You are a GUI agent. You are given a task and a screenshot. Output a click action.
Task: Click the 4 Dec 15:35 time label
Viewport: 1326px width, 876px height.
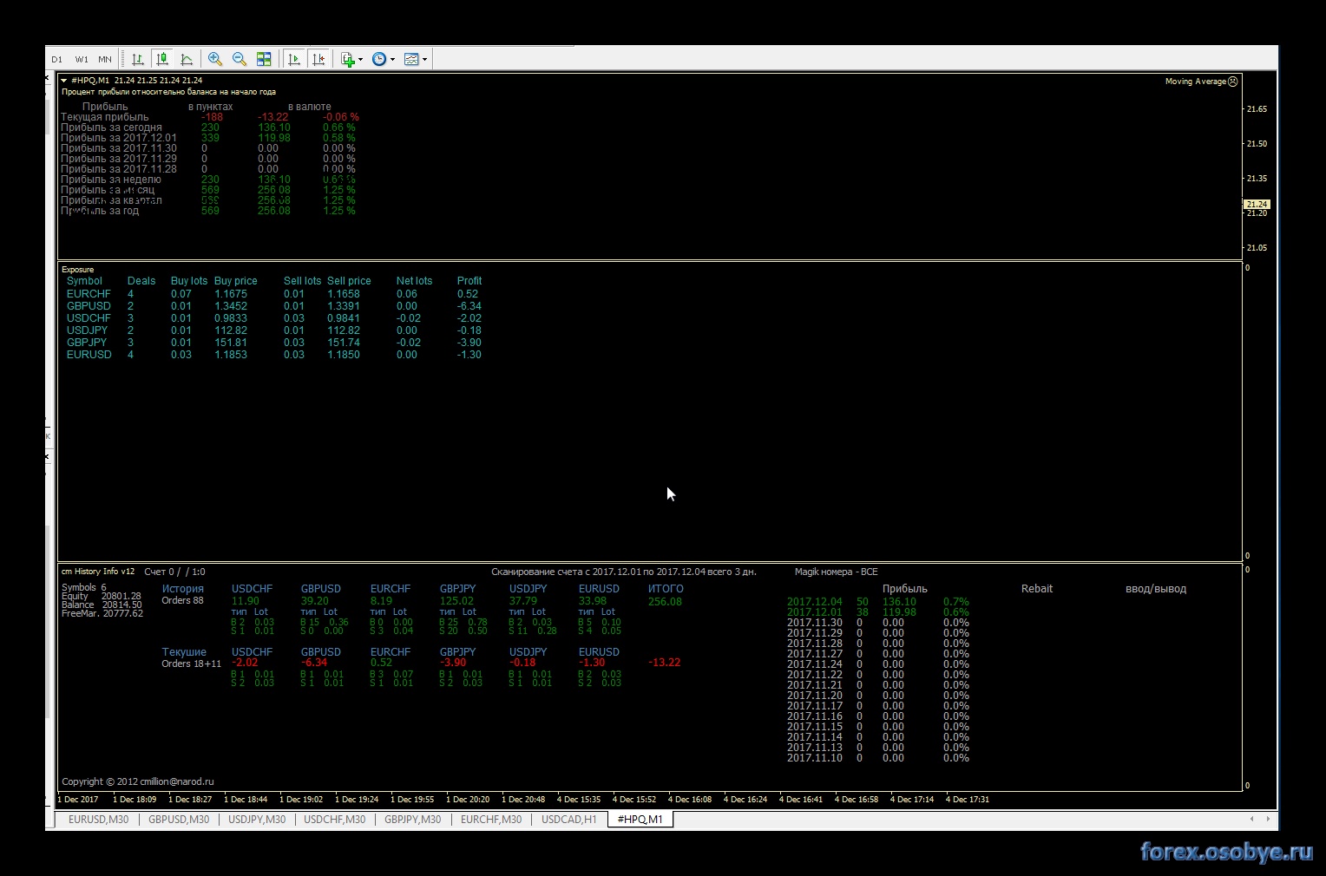pos(579,800)
